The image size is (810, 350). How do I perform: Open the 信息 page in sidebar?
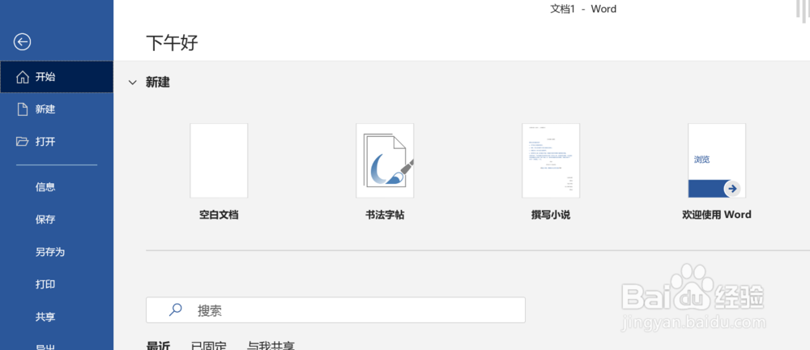pyautogui.click(x=45, y=187)
